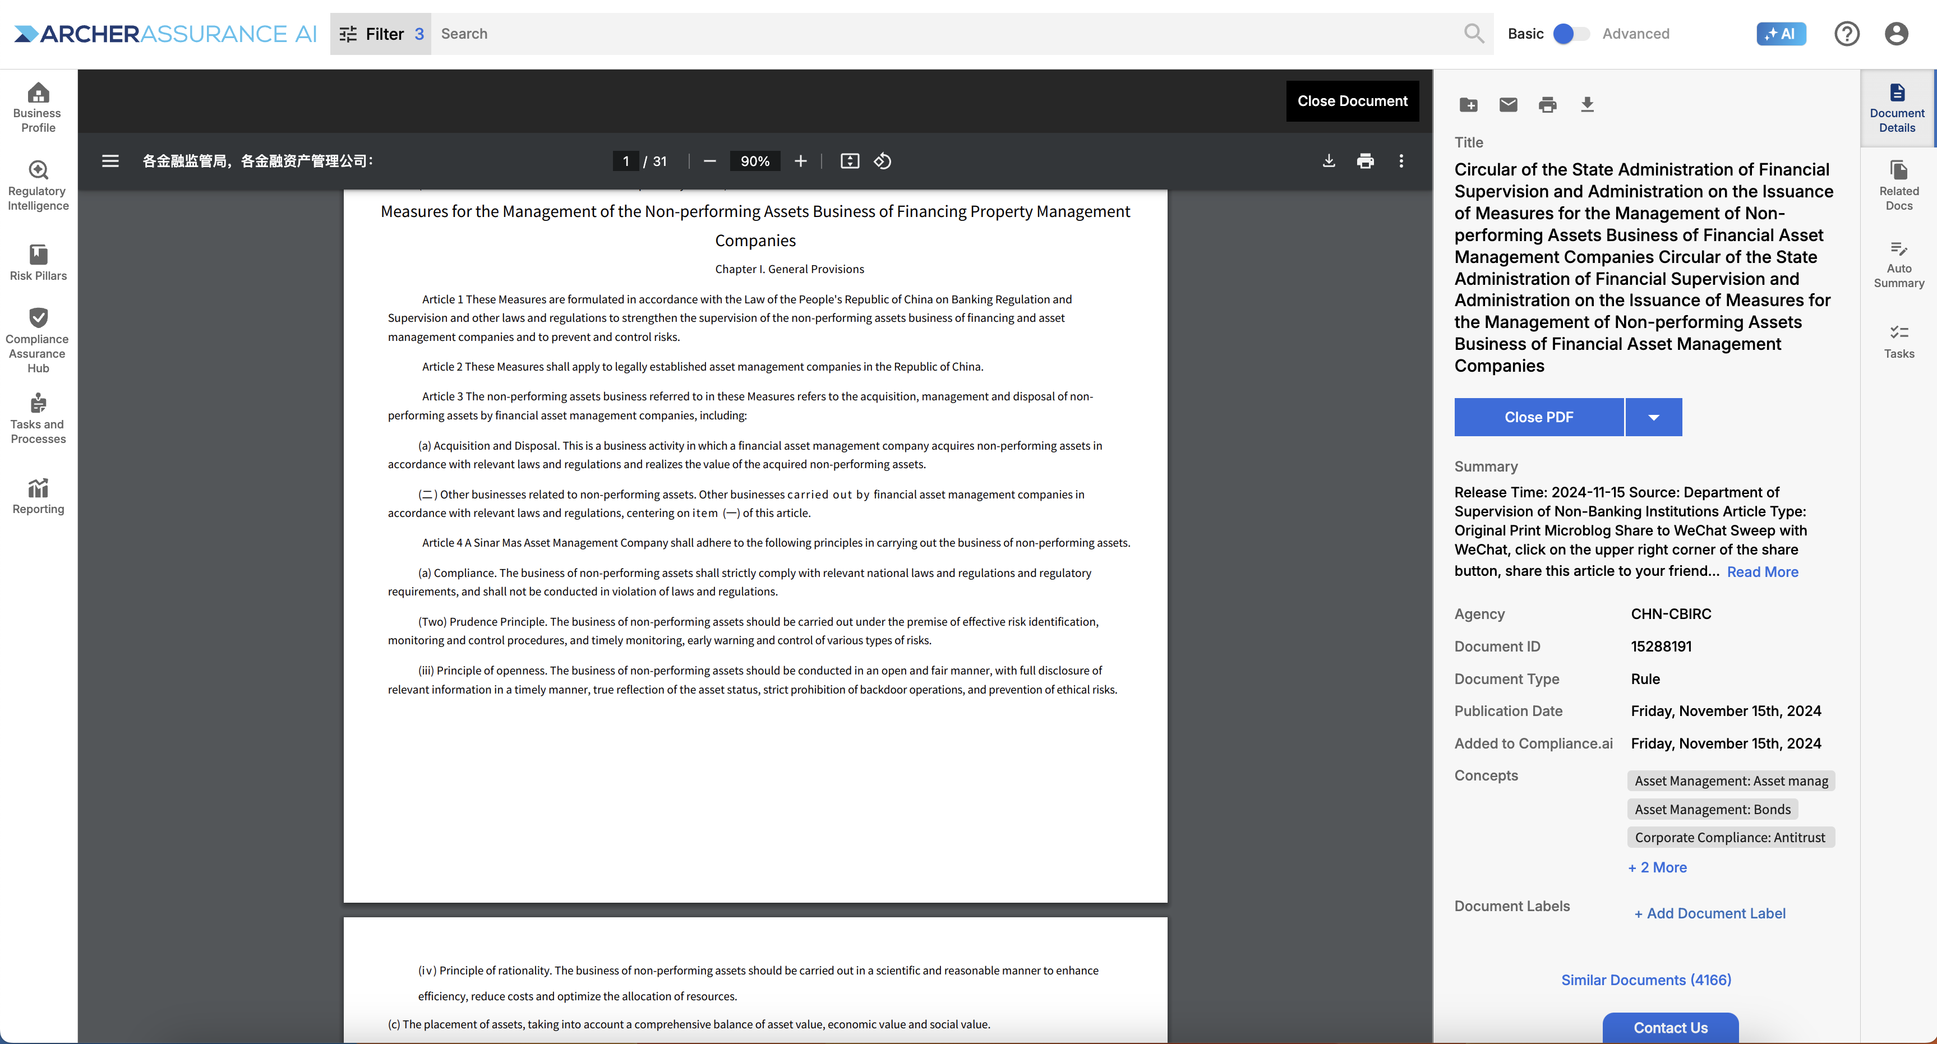
Task: Click the Document Type value Rule
Action: [1644, 679]
